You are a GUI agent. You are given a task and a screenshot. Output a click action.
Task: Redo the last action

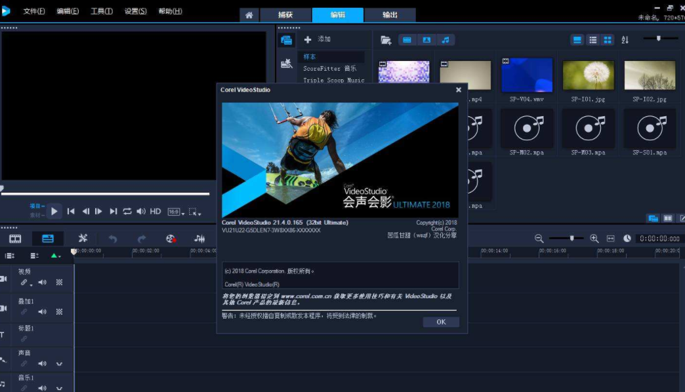point(142,239)
